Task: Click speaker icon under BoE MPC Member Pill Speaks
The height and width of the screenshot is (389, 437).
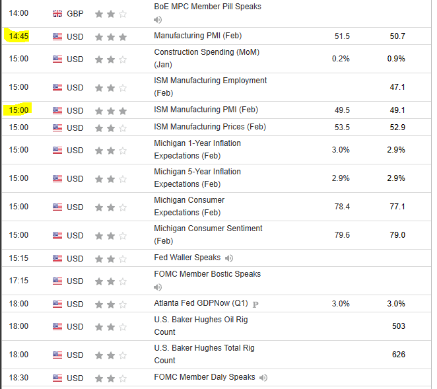Action: pyautogui.click(x=158, y=19)
